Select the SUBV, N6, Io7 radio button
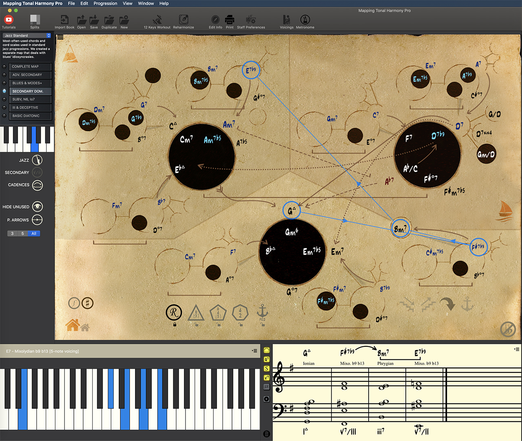The image size is (522, 441). pyautogui.click(x=4, y=99)
